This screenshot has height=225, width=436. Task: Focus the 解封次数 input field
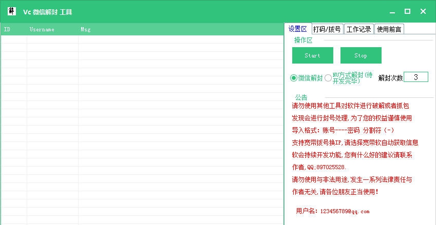click(x=415, y=77)
